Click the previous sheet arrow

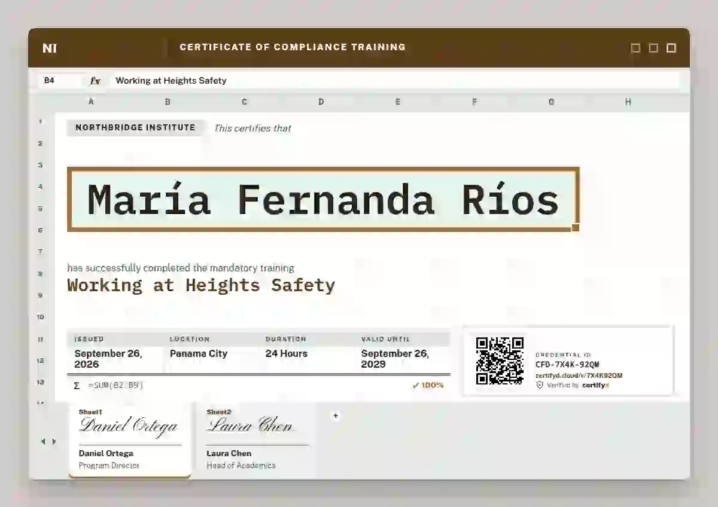42,442
